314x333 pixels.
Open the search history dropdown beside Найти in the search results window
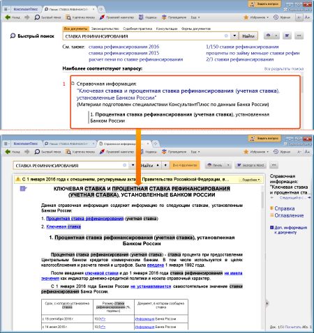[234, 36]
